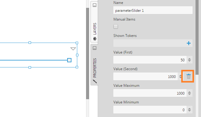This screenshot has width=201, height=117.
Task: Increase Value Maximum using up arrow
Action: pos(189,92)
